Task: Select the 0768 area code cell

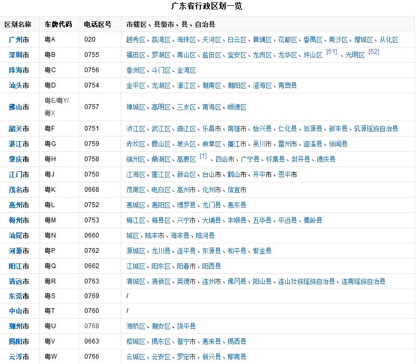Action: 100,326
